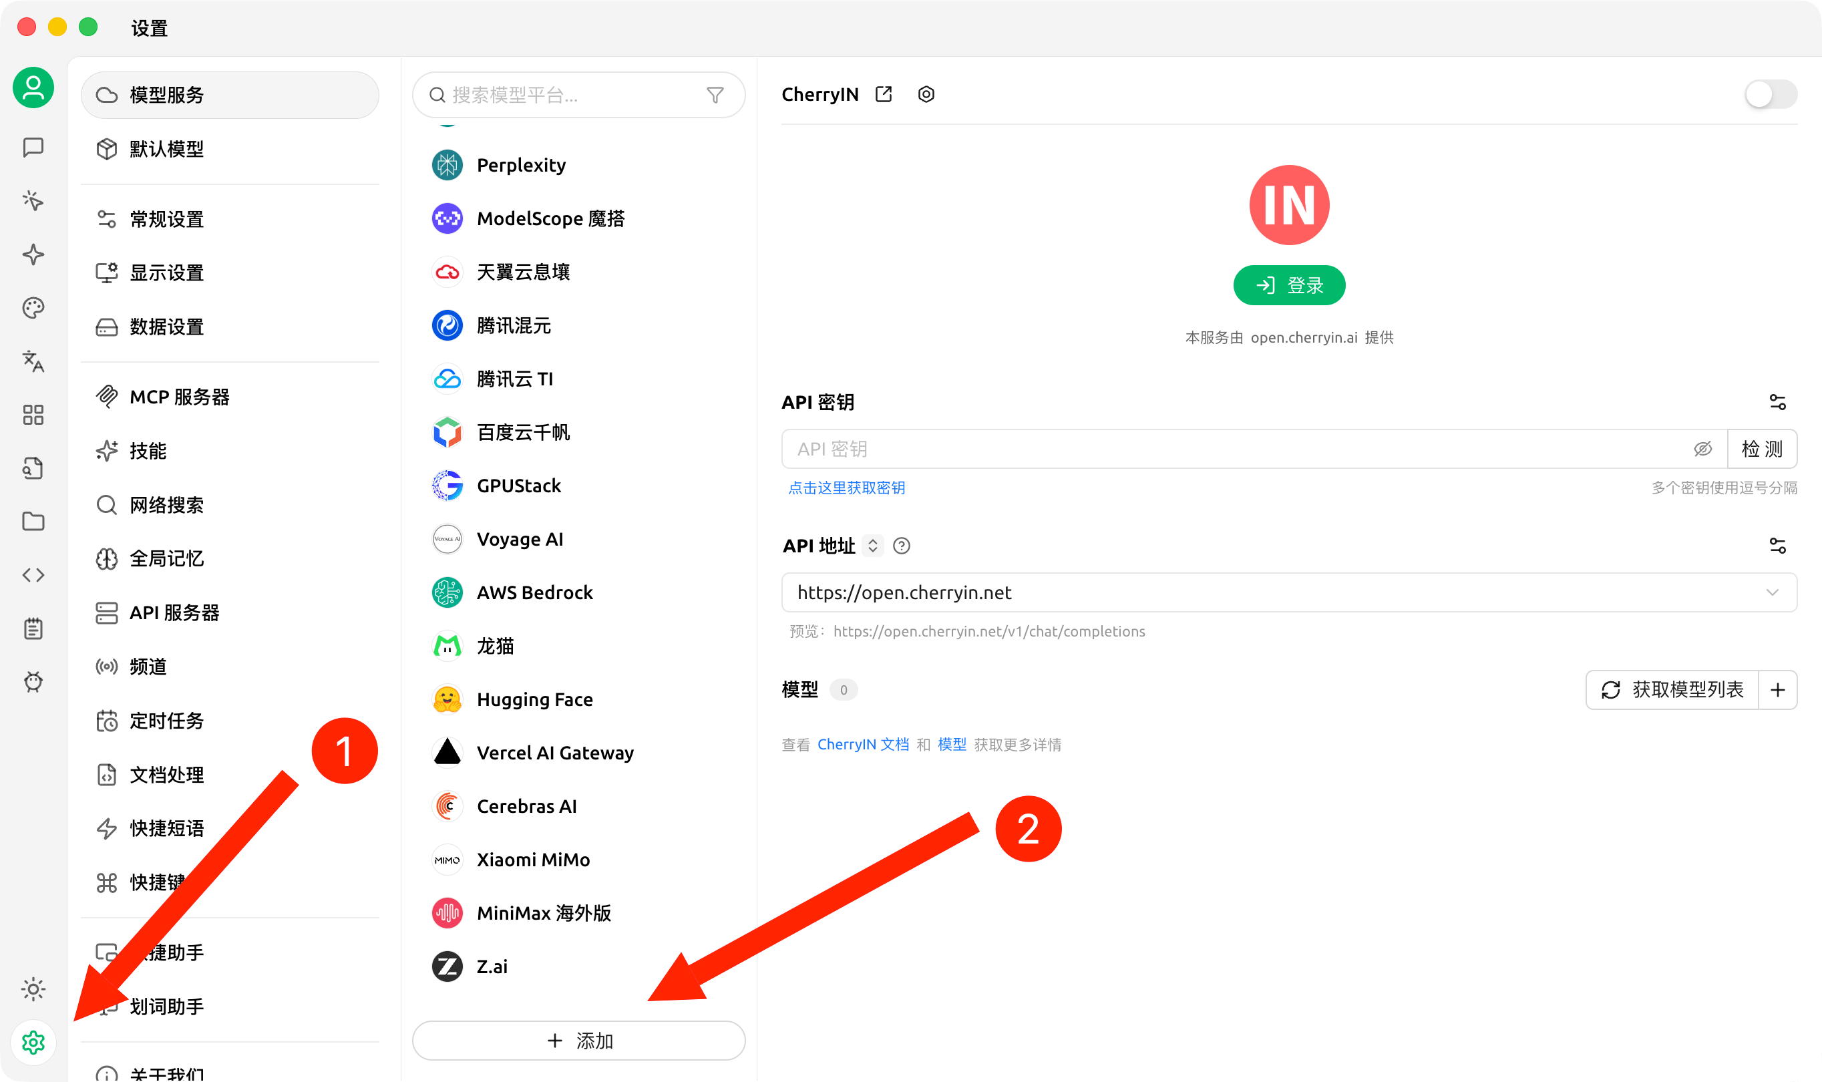Select AWS Bedrock provider
1822x1082 pixels.
point(579,593)
